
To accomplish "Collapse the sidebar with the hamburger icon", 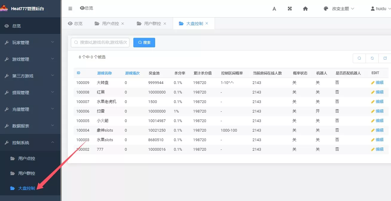I will coord(70,8).
